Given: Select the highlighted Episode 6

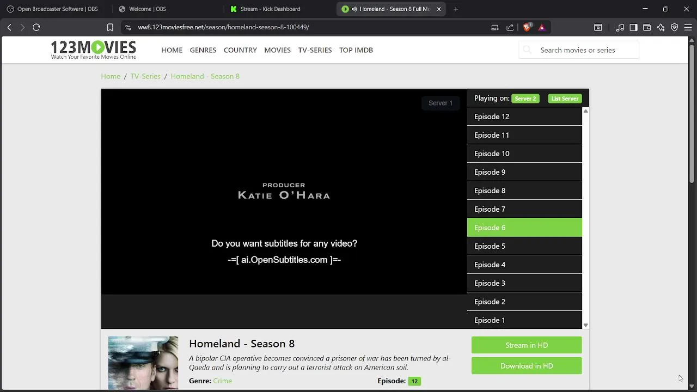Looking at the screenshot, I should [x=524, y=228].
